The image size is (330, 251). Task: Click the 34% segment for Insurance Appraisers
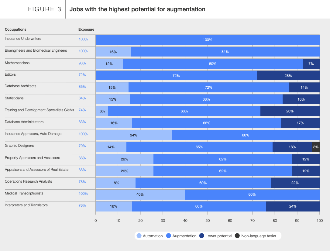click(134, 135)
